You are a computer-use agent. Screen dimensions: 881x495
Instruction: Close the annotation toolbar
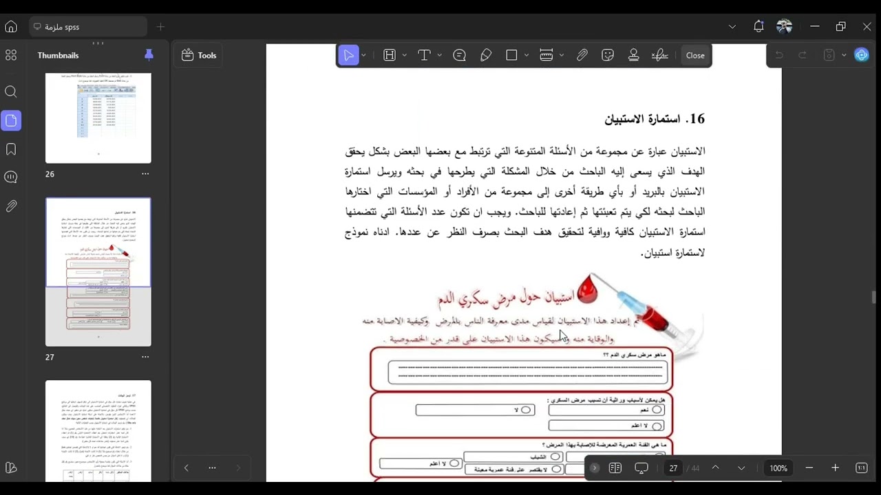695,55
